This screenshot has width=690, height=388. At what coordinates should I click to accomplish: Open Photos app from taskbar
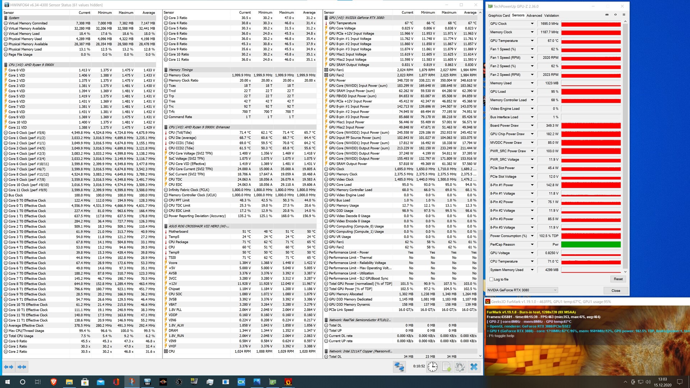tap(257, 382)
